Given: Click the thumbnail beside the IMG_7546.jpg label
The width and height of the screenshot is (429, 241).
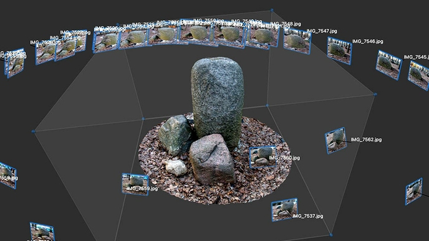Looking at the screenshot, I should pos(339,51).
